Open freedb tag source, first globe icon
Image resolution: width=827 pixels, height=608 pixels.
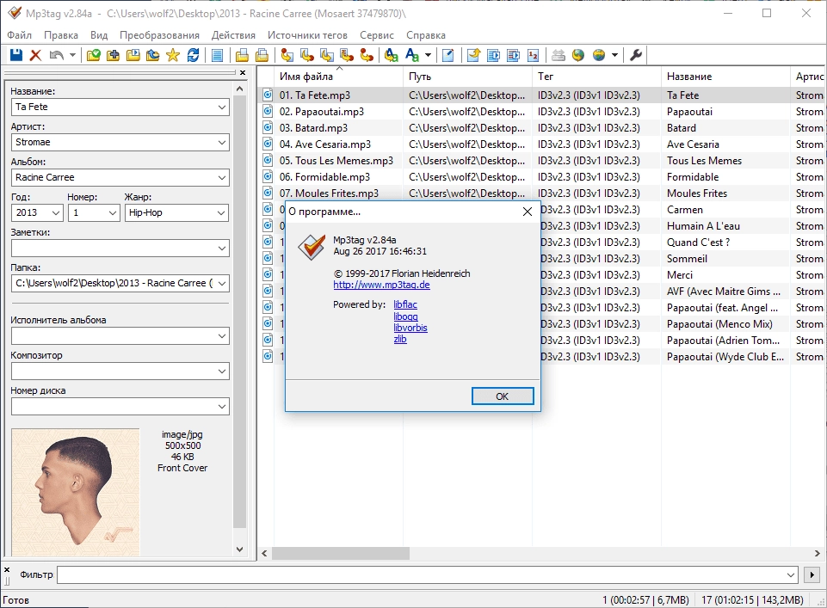click(x=578, y=55)
